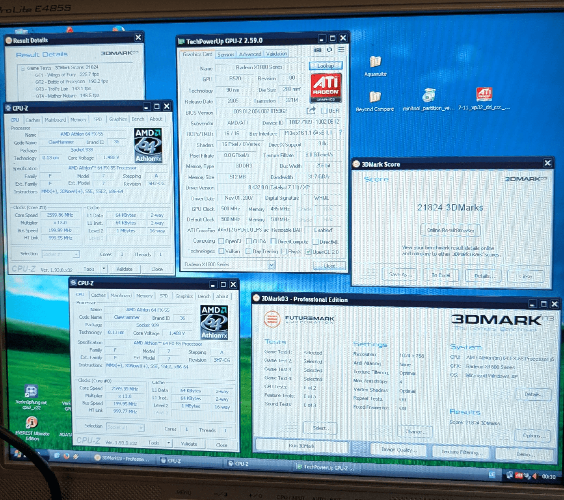Click the ATI Radeon logo in GPU-Z

point(326,88)
